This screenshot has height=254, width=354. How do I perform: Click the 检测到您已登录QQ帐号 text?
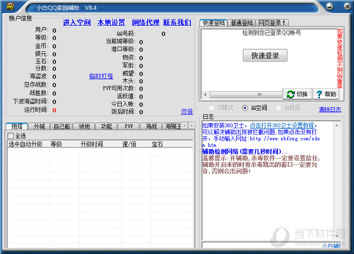(271, 33)
